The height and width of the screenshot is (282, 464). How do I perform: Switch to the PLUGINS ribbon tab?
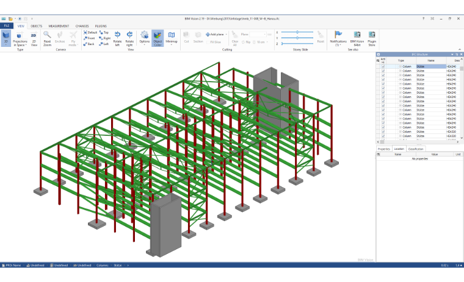tap(101, 26)
